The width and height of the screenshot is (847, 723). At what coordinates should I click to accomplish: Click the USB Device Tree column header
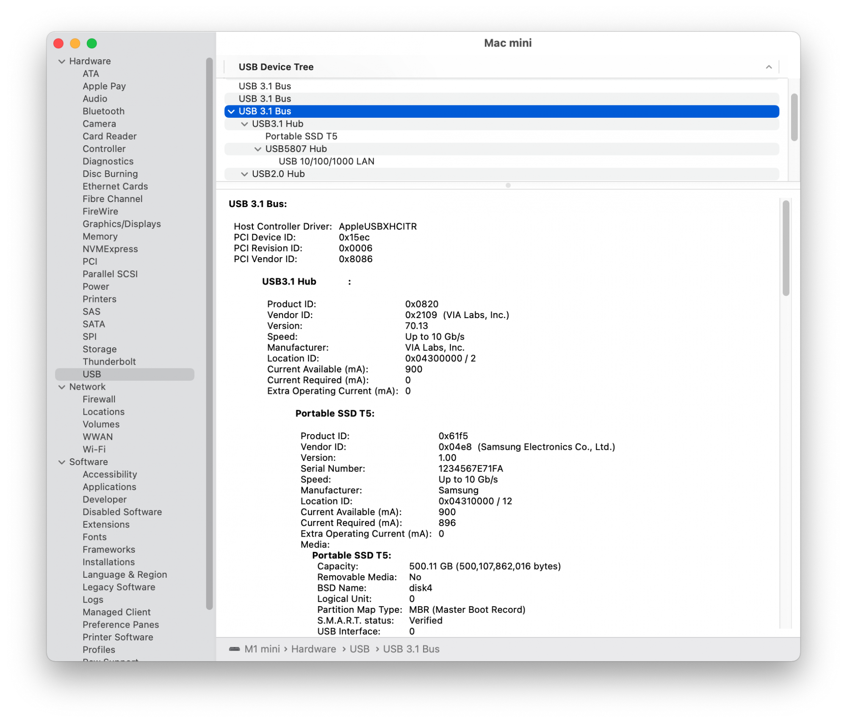[276, 67]
